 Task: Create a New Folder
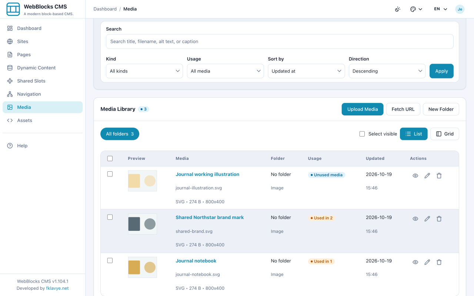[x=441, y=109]
